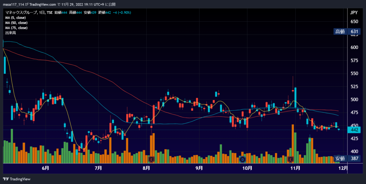Viewport: 366px width, 184px height.
Task: Click the earnings E marker near 11月
Action: [x=291, y=159]
